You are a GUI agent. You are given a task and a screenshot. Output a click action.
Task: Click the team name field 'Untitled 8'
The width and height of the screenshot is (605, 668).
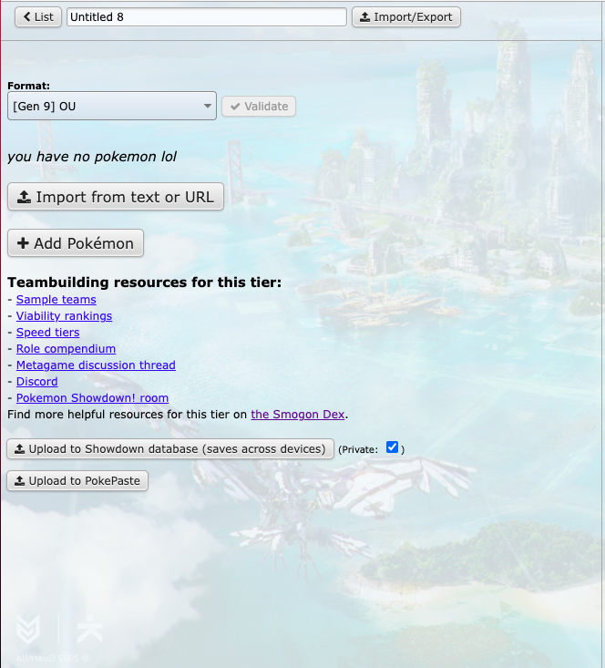coord(207,17)
